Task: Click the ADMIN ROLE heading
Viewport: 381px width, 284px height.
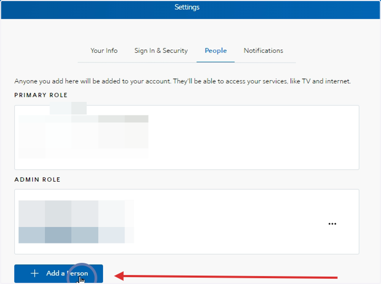Action: [37, 180]
